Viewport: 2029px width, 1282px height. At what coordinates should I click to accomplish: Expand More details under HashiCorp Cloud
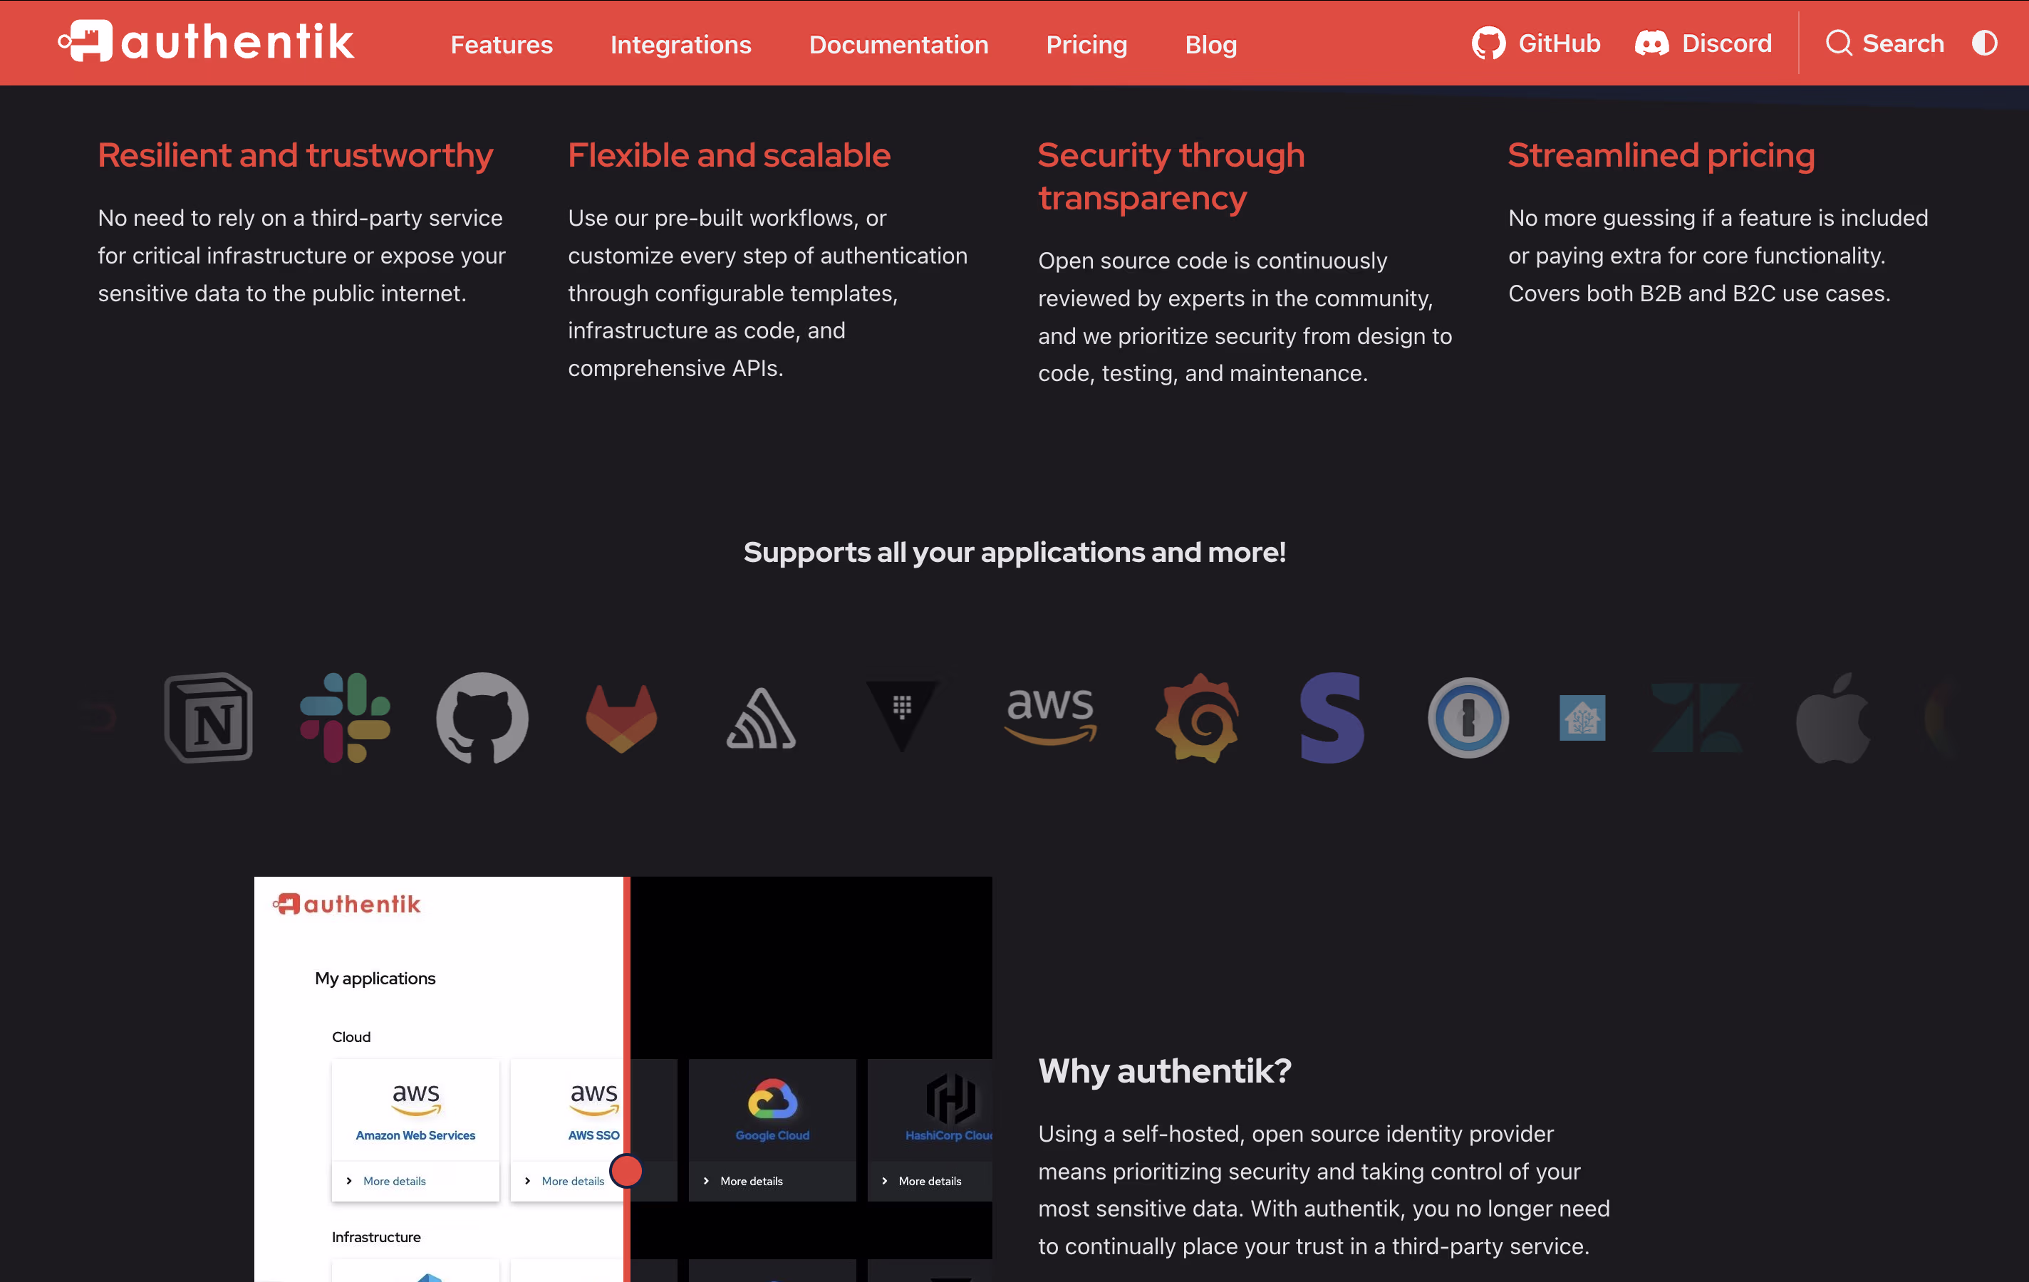(928, 1181)
